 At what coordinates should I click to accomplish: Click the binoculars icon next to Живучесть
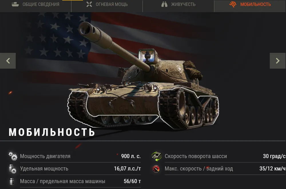pyautogui.click(x=164, y=4)
